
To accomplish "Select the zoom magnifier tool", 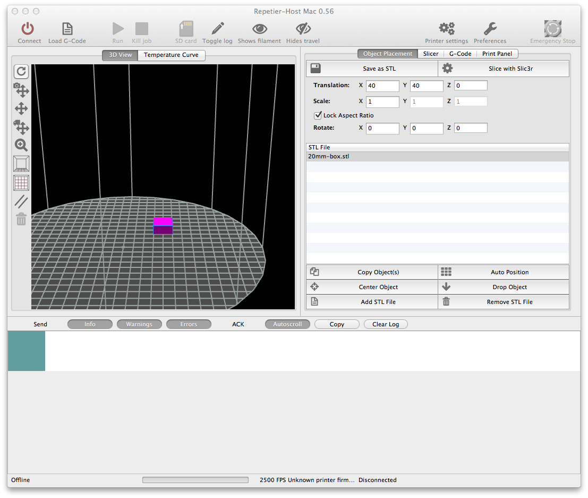I will coord(21,145).
